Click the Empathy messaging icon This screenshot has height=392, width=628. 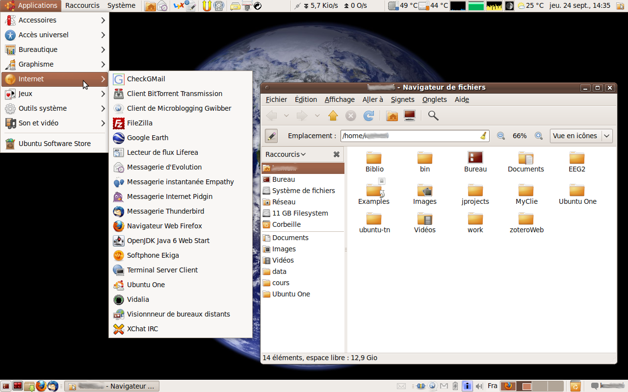pyautogui.click(x=118, y=182)
